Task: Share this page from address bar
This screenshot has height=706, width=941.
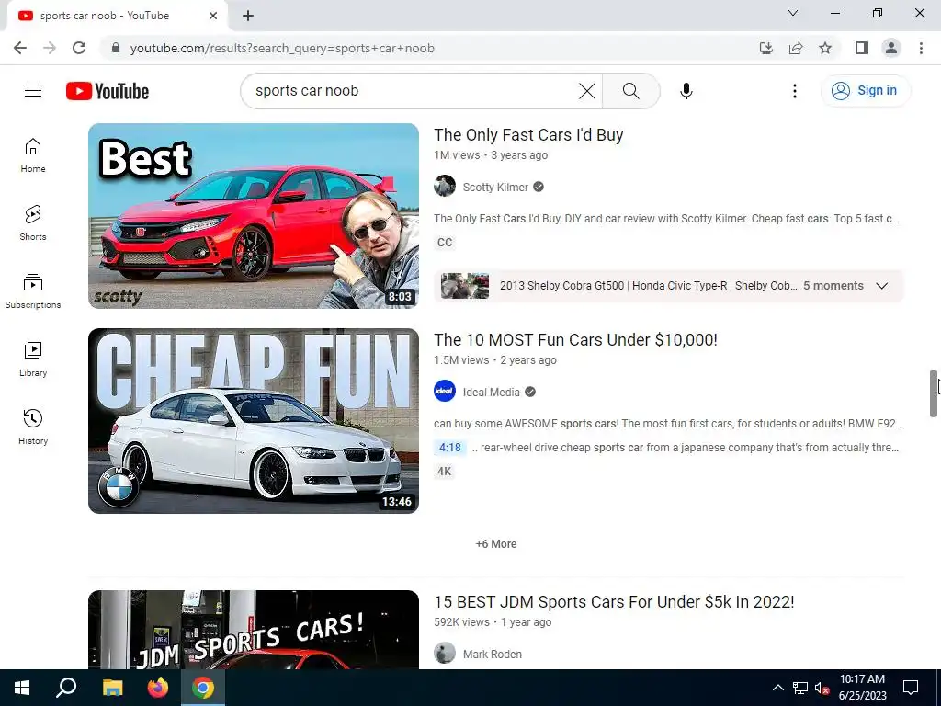Action: point(796,48)
